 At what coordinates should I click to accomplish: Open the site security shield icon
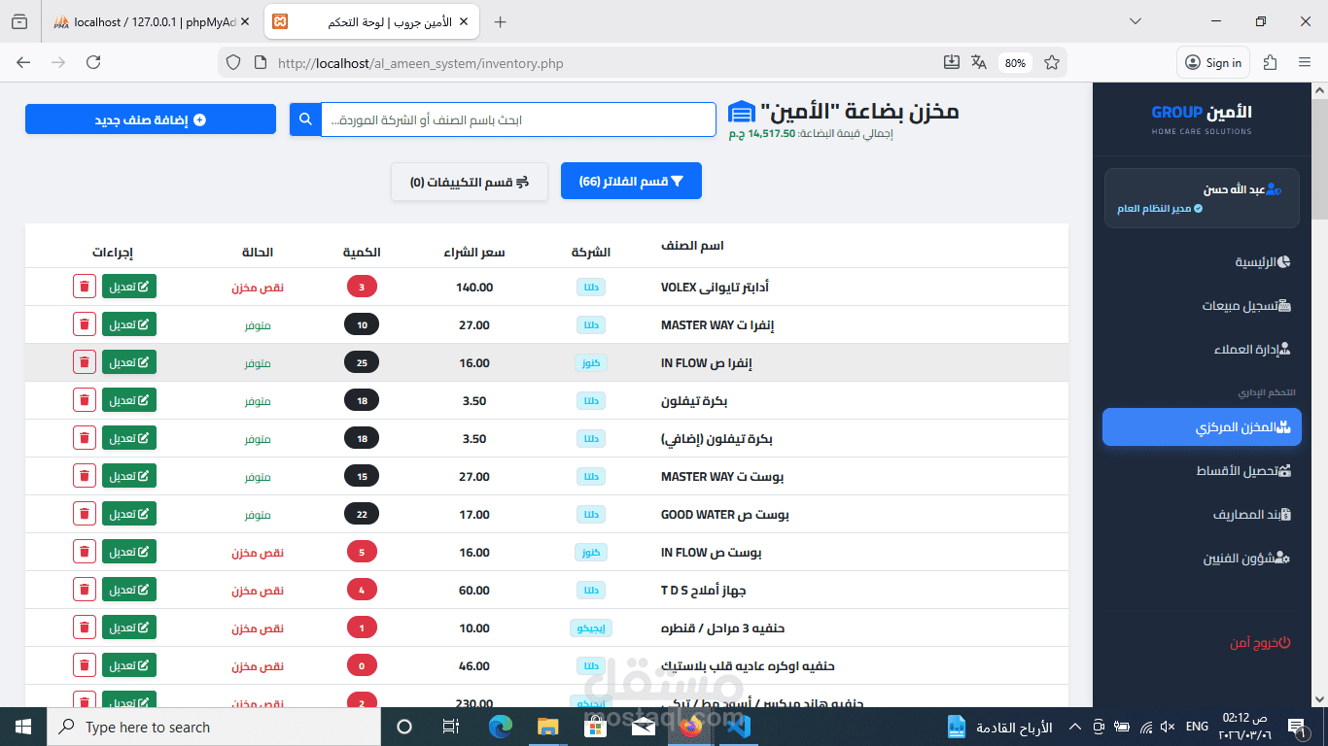point(232,62)
